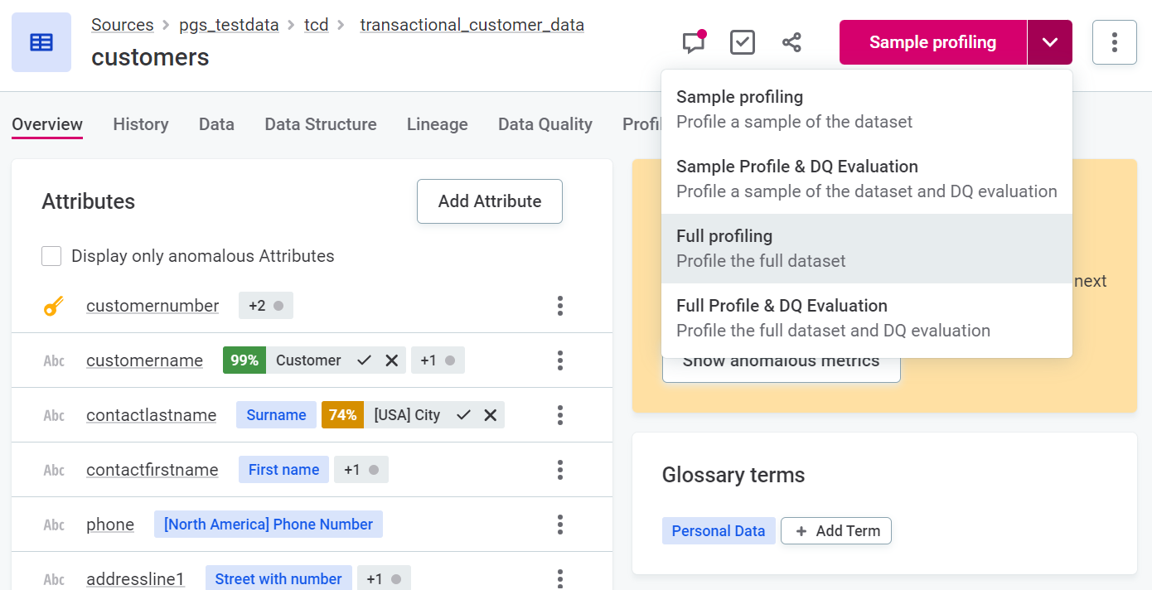Viewport: 1152px width, 590px height.
Task: Click the tasks checkmark icon in header
Action: tap(743, 42)
